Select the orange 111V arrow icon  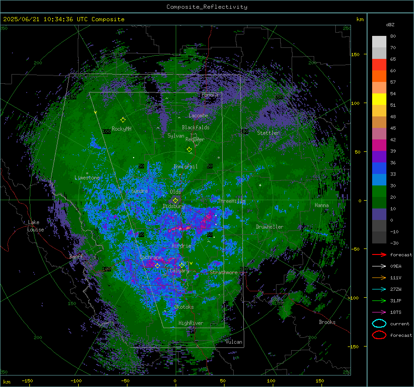379,277
